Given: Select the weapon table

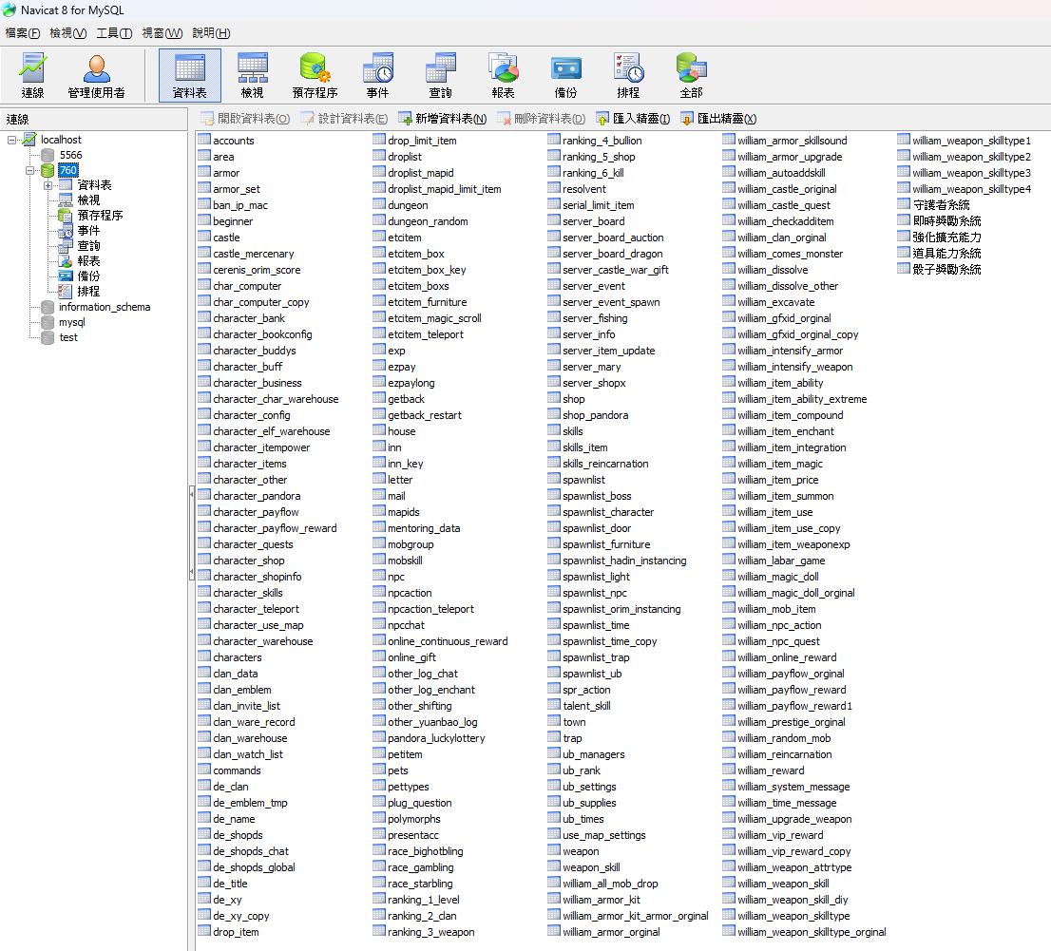Looking at the screenshot, I should tap(581, 851).
